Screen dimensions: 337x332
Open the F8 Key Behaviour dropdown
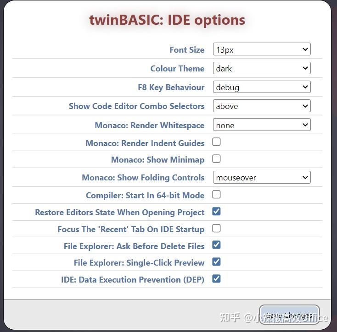pos(262,87)
